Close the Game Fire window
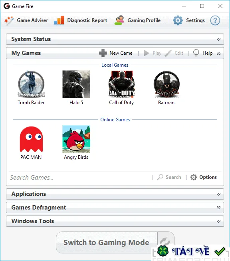Screen dimensions: 230x261 pos(220,6)
